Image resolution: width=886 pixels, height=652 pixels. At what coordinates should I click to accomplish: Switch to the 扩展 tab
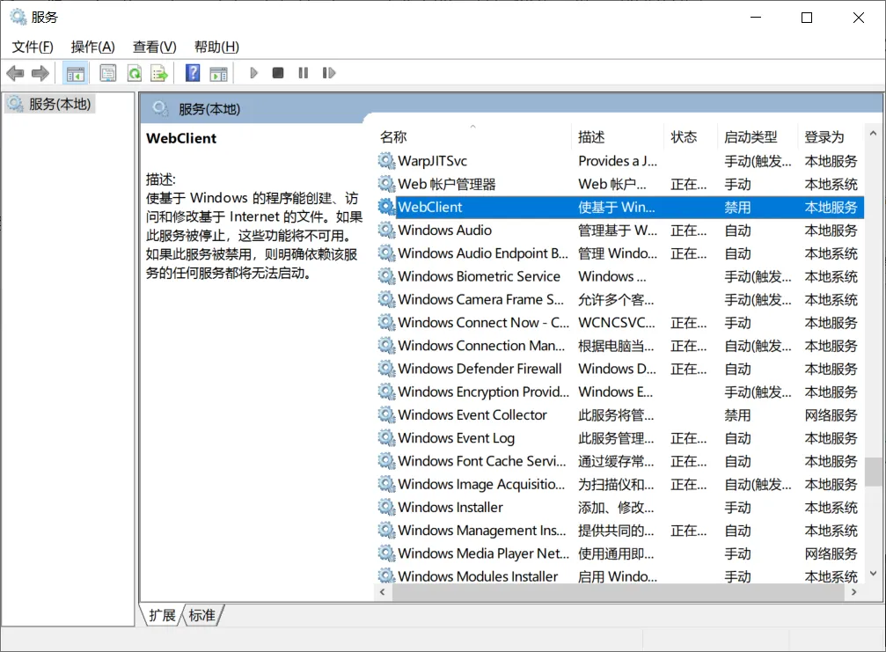[162, 615]
